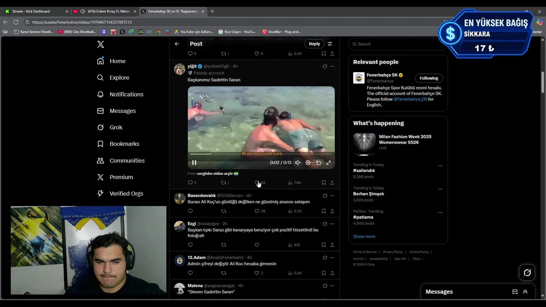The image size is (546, 307).
Task: Unmute the video sound
Action: click(x=298, y=162)
